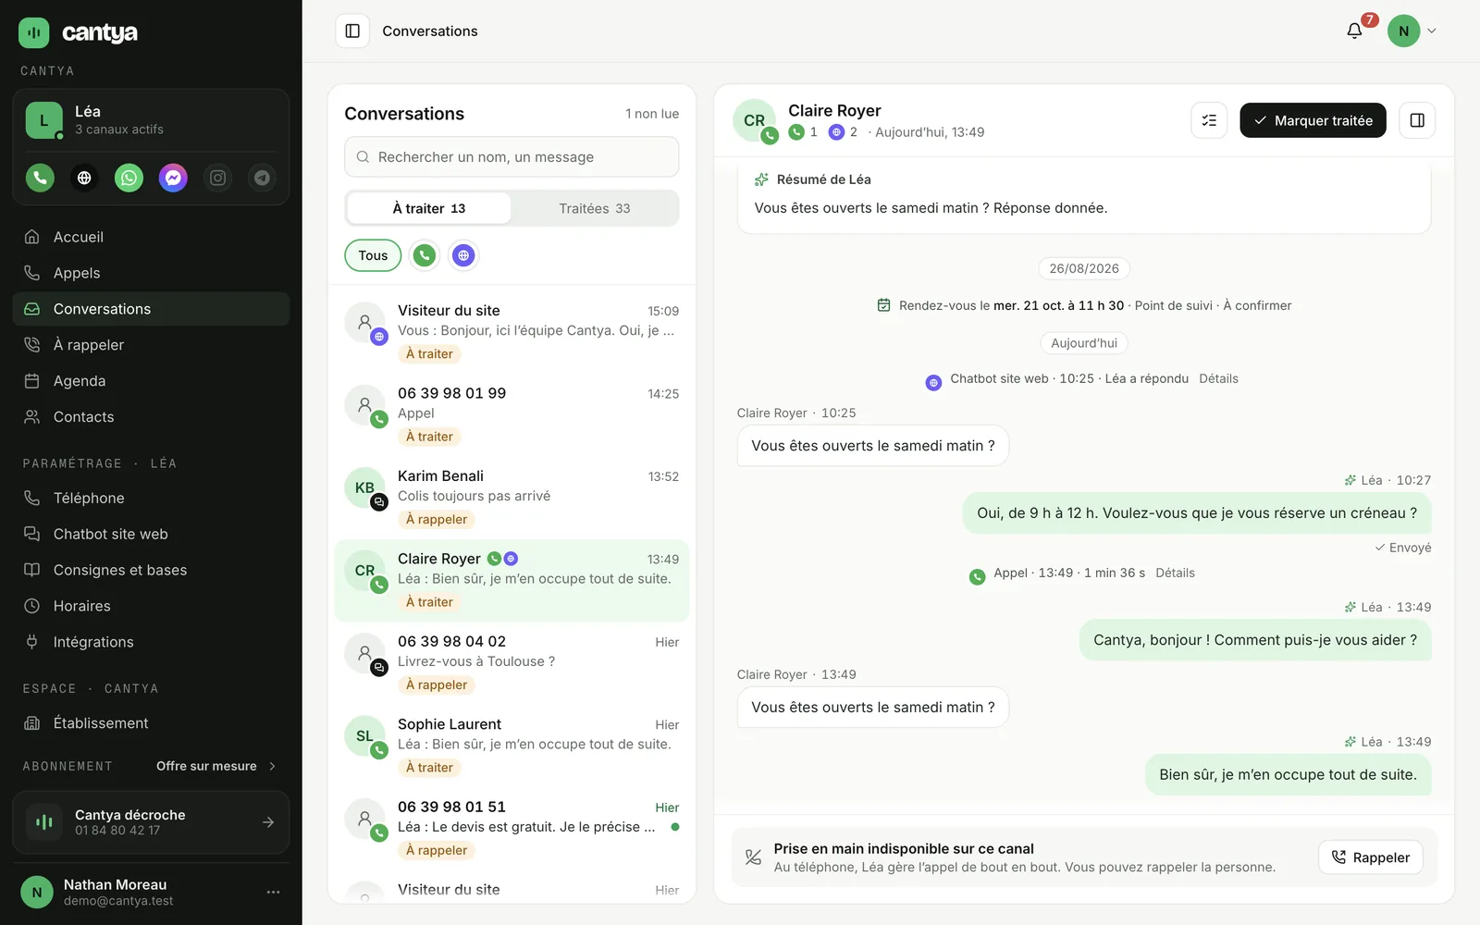Select the Tous channel filter
This screenshot has height=925, width=1480.
click(373, 255)
